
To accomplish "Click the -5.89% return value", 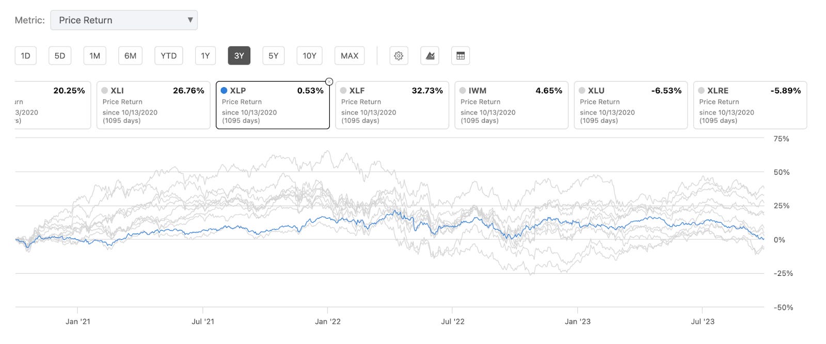I will 786,91.
